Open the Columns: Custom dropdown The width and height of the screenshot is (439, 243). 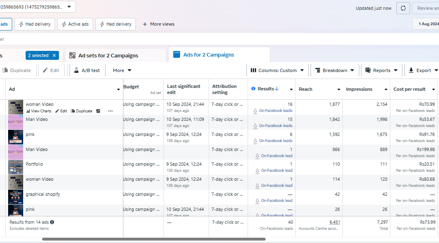coord(278,70)
